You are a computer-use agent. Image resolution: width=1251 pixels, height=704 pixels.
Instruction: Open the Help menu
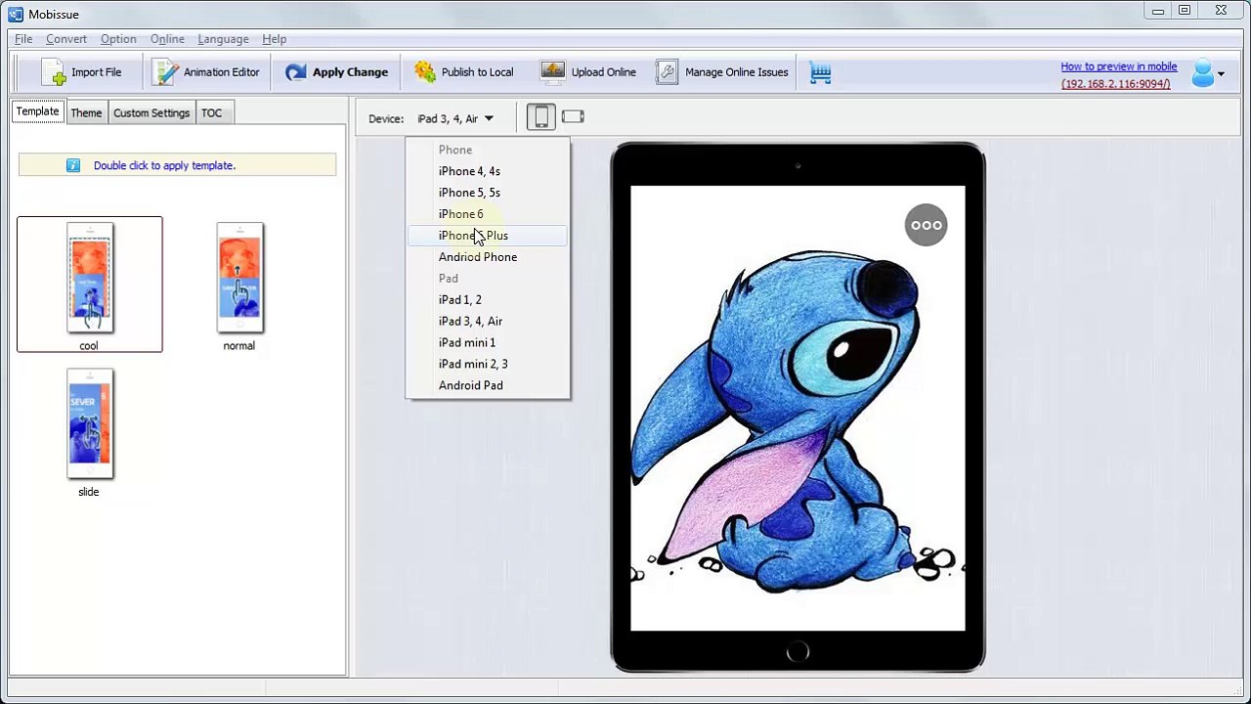click(275, 39)
